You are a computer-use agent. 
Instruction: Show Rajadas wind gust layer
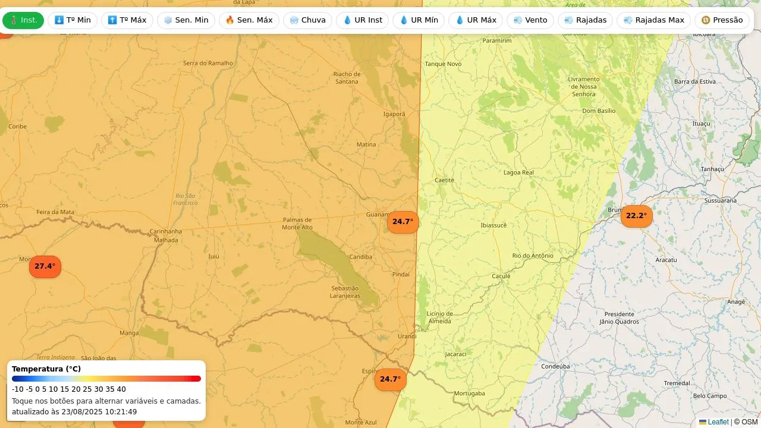pos(585,20)
